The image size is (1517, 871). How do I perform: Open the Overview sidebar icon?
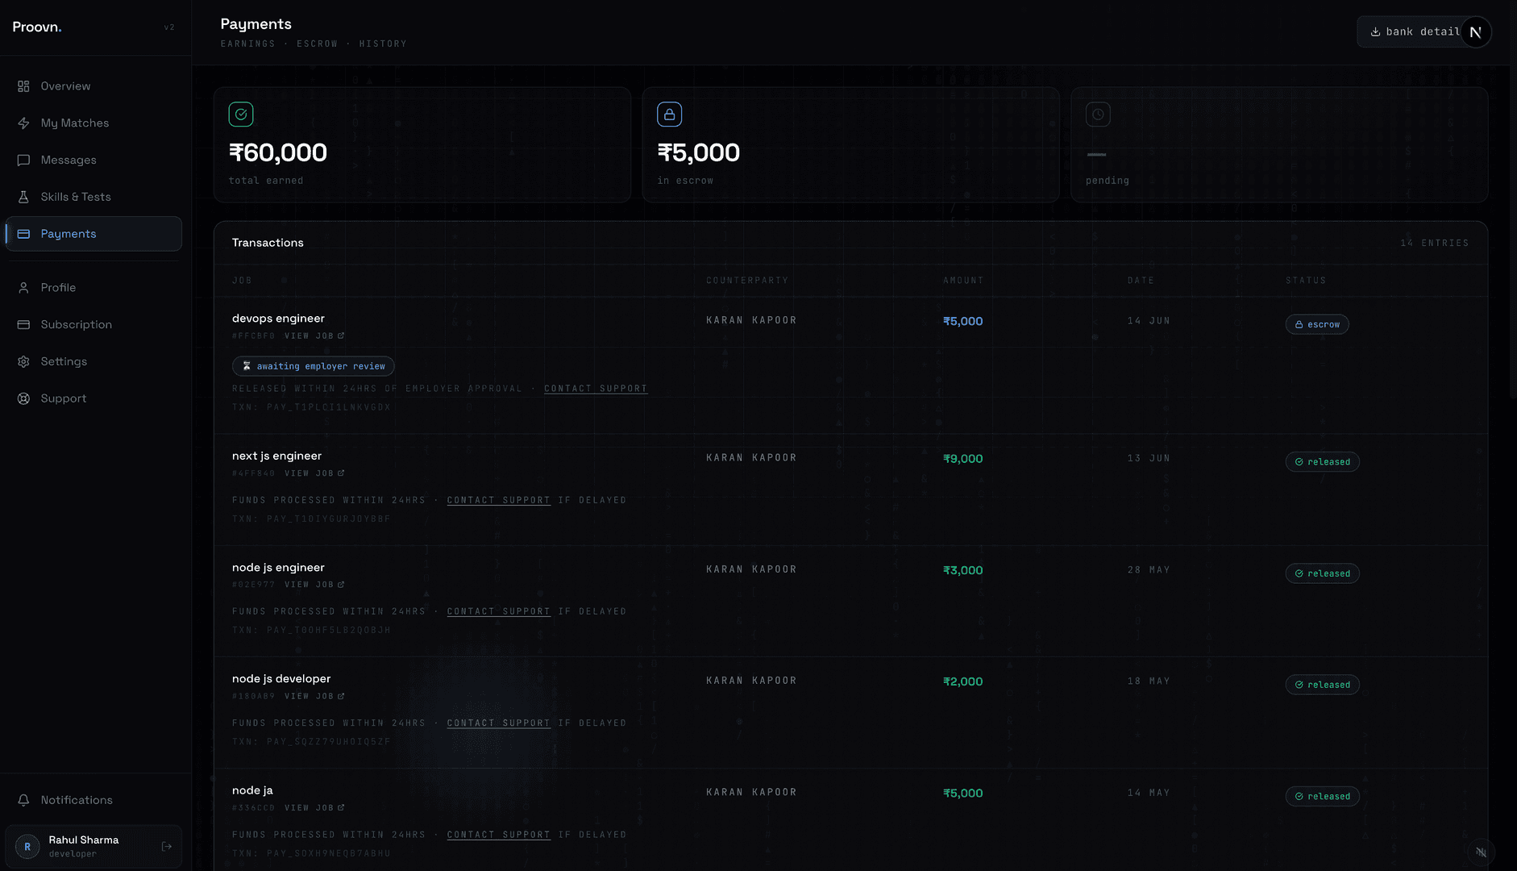(23, 86)
